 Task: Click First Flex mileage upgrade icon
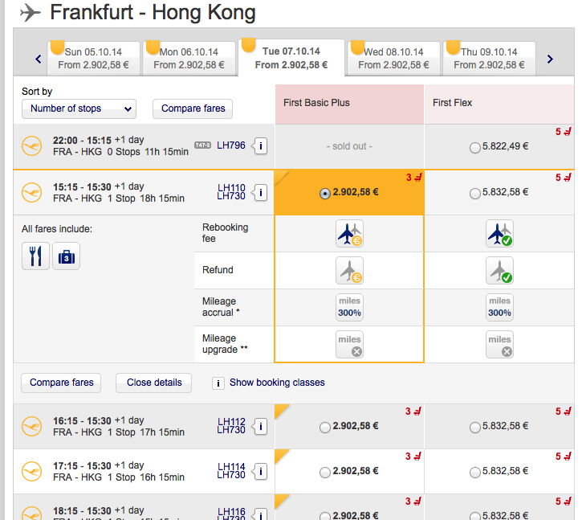pos(499,344)
